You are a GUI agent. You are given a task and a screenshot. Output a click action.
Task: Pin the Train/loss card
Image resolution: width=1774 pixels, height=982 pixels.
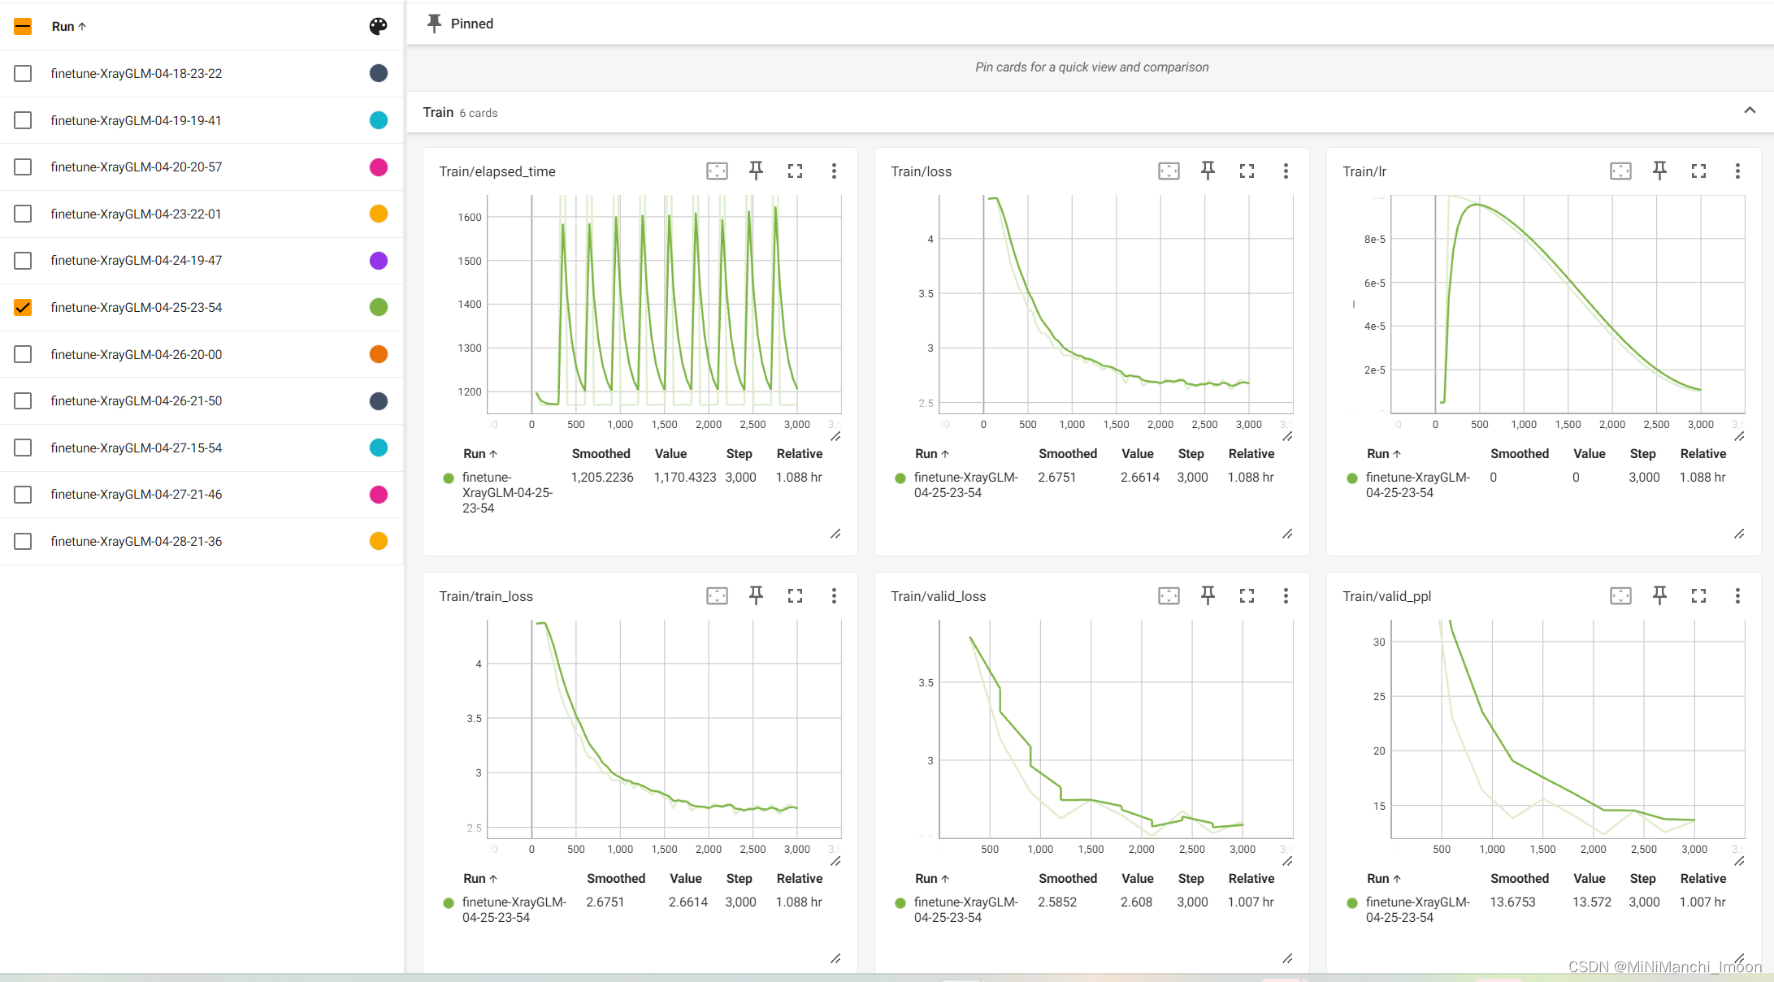[1208, 171]
